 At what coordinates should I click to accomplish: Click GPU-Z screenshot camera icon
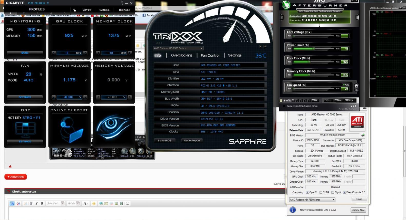point(365,109)
